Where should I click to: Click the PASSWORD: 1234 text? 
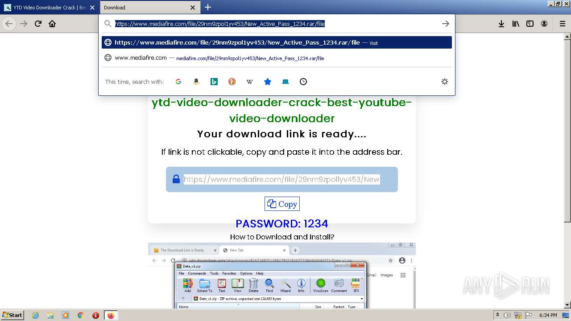[282, 223]
